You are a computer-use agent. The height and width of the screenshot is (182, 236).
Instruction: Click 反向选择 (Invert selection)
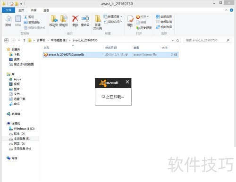coord(164,27)
